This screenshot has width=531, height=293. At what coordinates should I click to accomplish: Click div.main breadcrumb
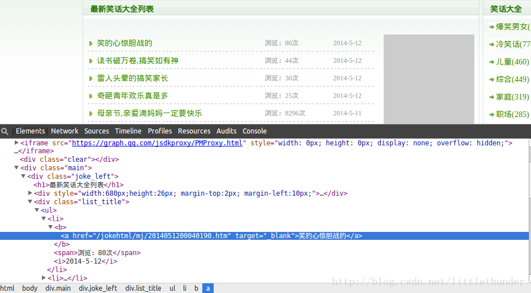pyautogui.click(x=58, y=288)
